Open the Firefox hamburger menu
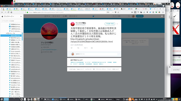 163,12
